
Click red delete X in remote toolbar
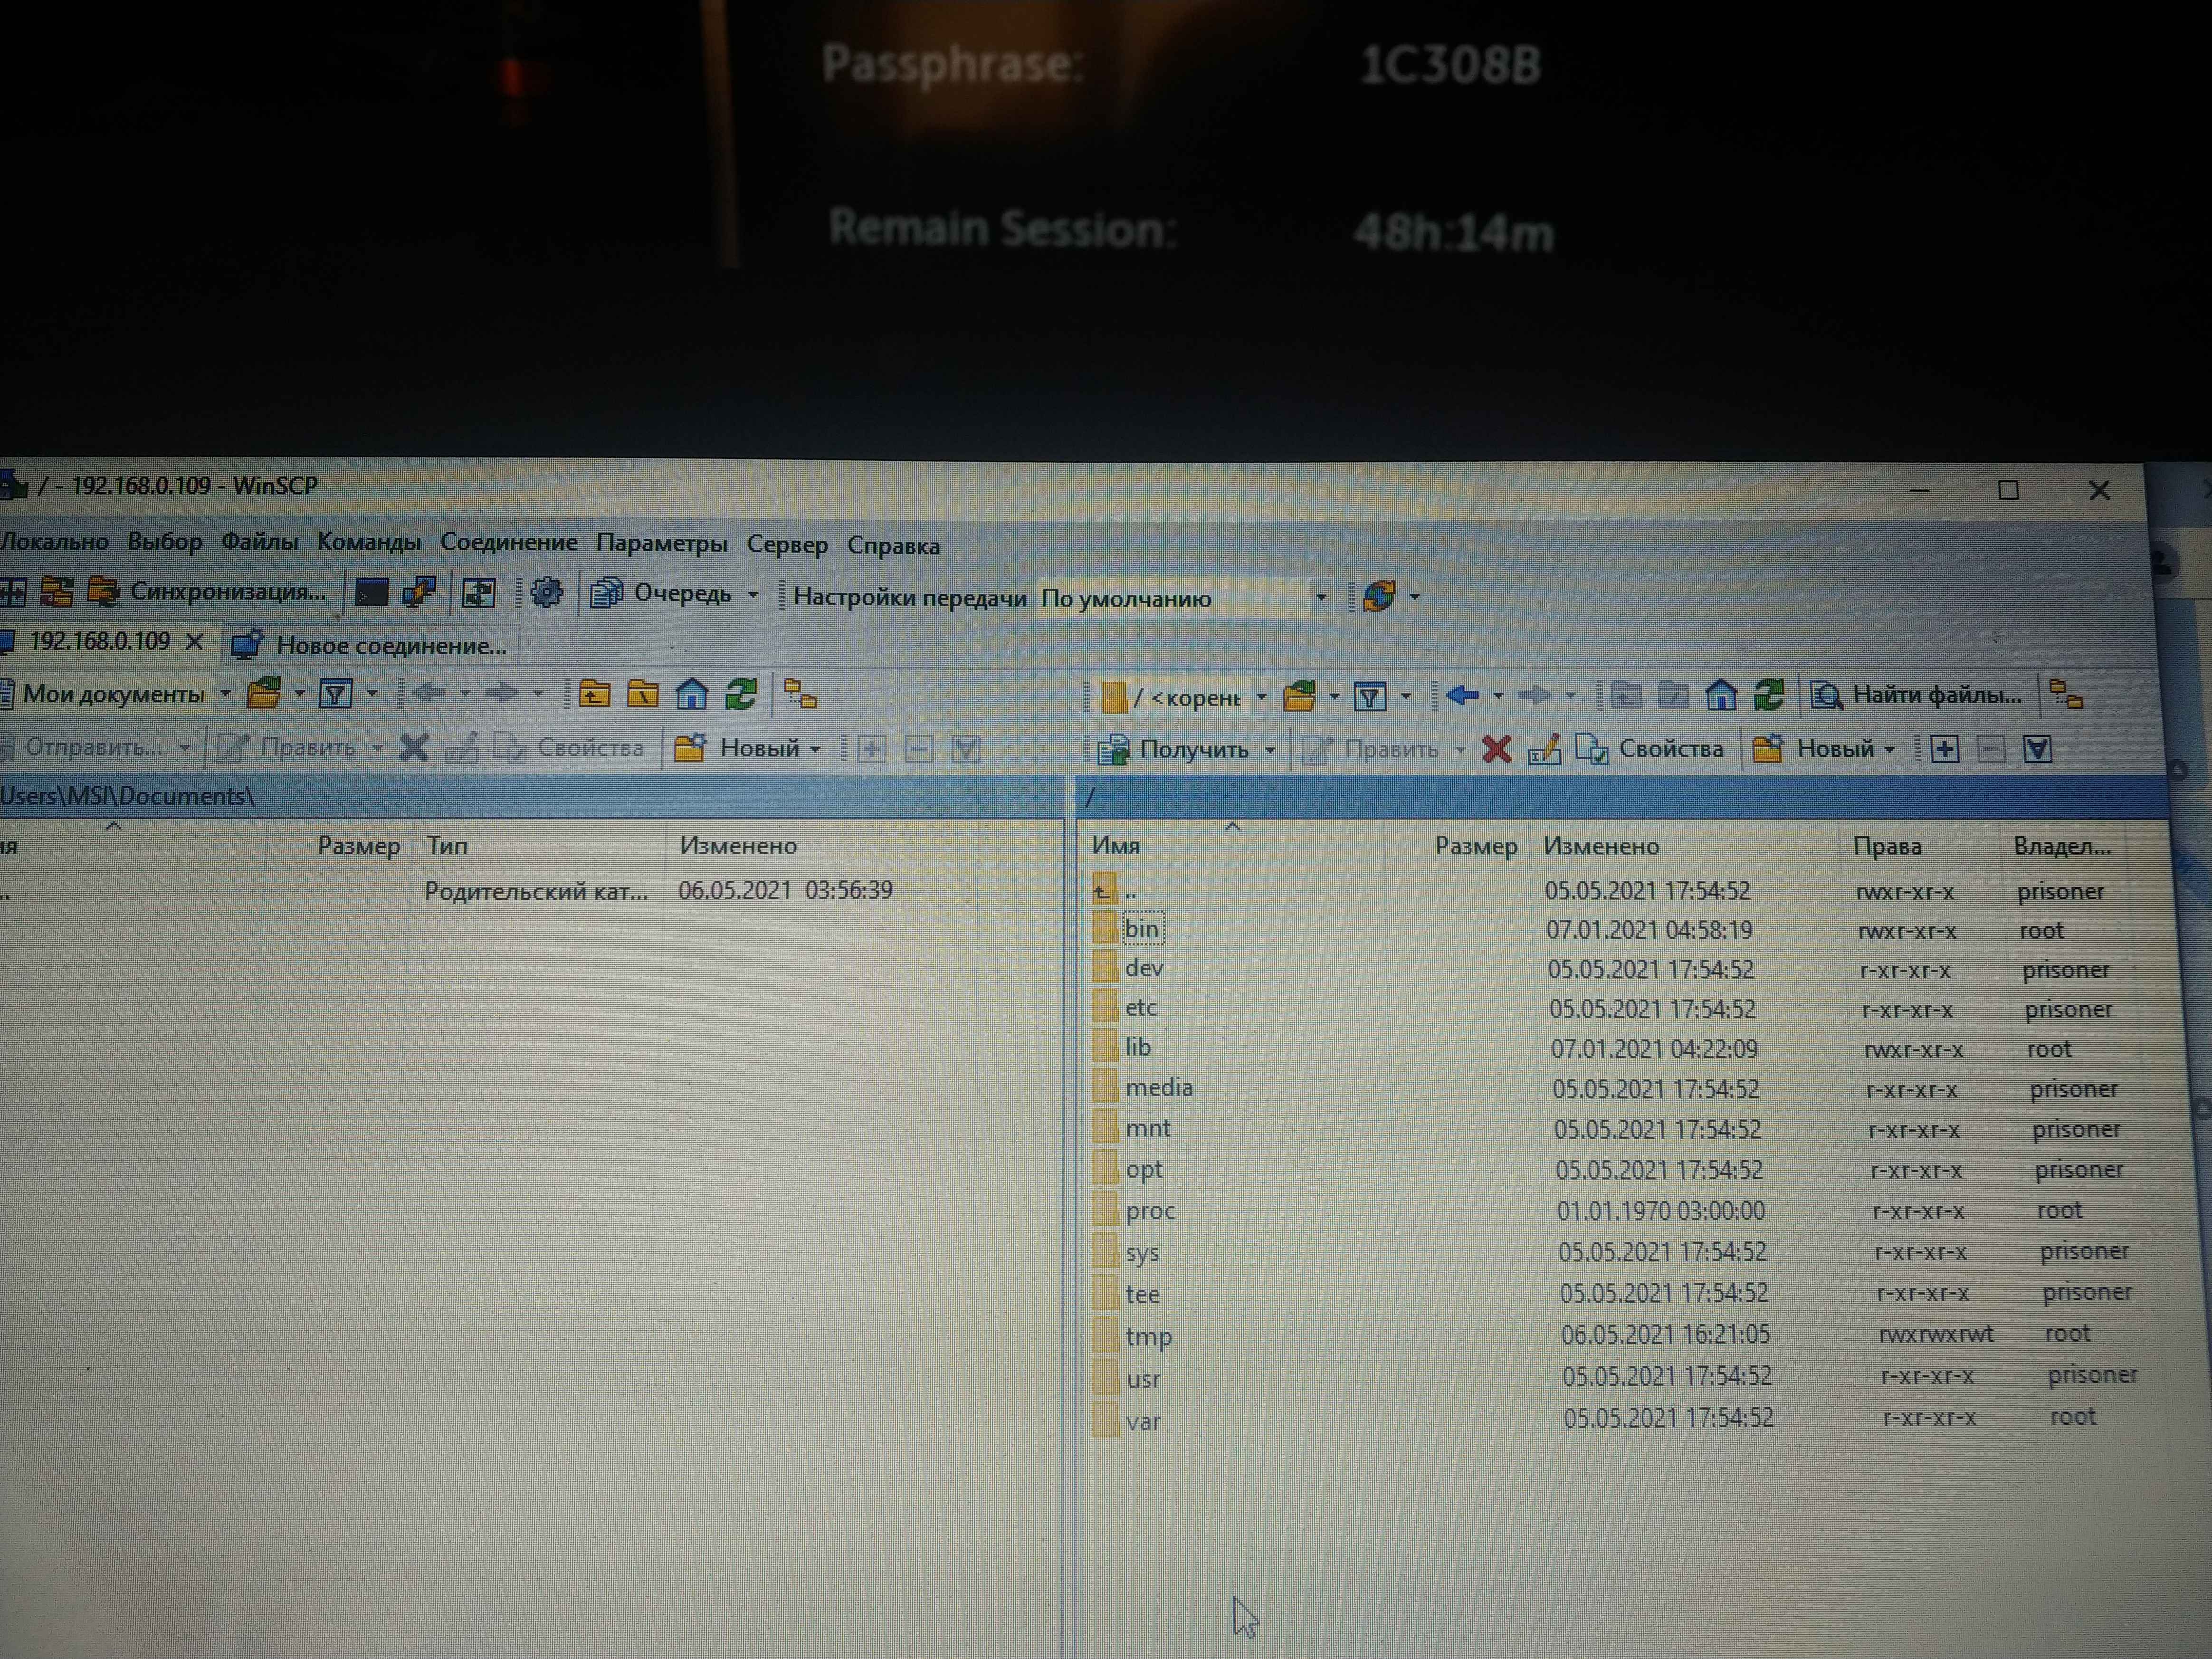(x=1496, y=749)
